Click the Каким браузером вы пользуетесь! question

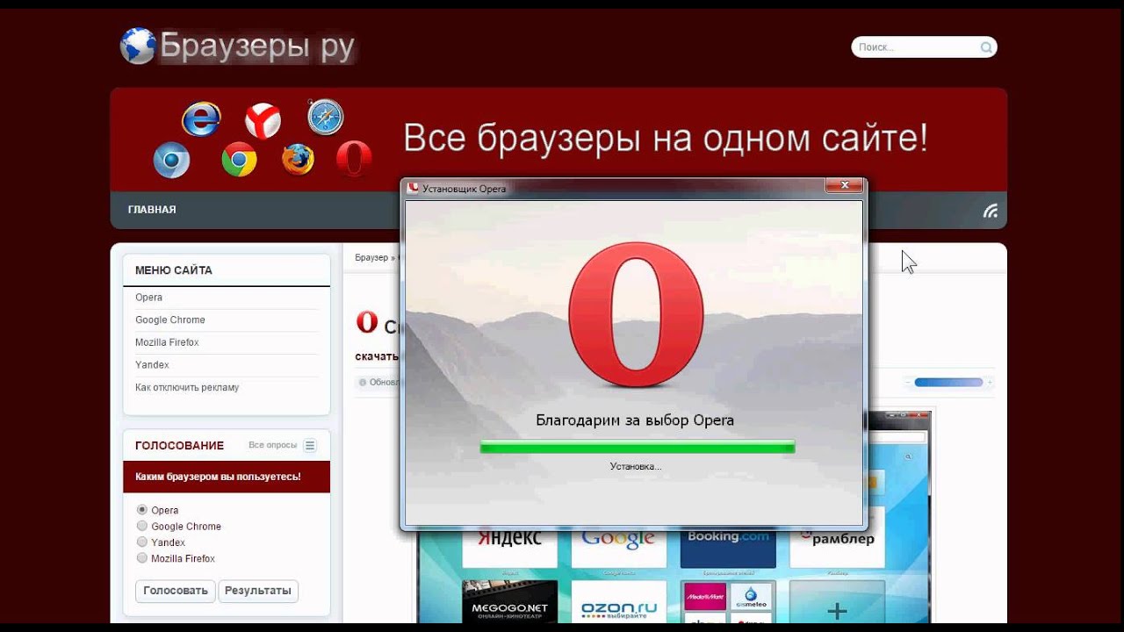[219, 477]
